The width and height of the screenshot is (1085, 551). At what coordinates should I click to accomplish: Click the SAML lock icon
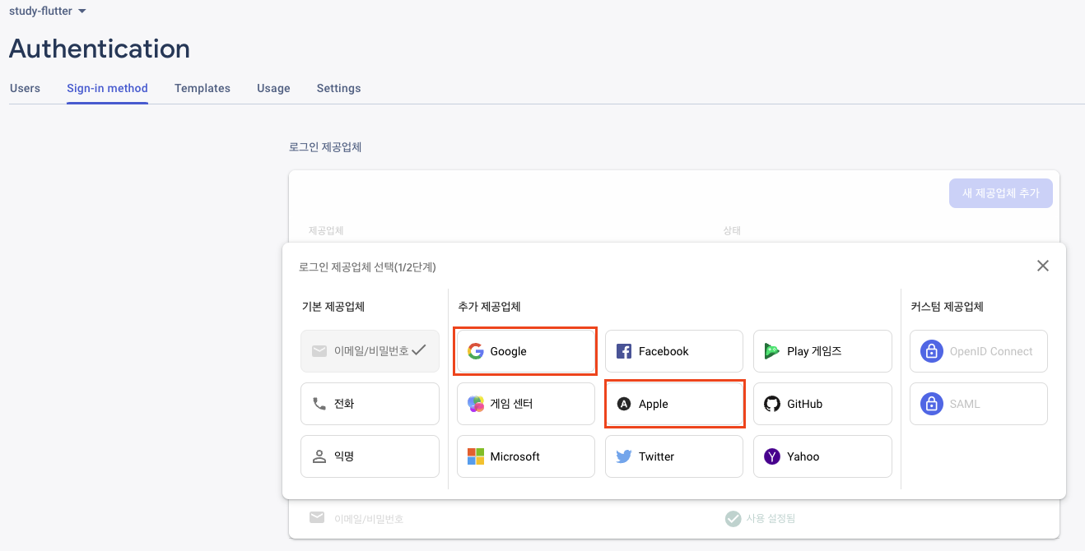pos(931,404)
